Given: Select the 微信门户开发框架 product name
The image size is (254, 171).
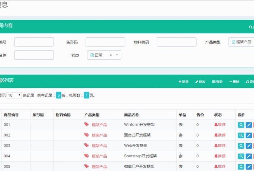Looking at the screenshot, I should (139, 166).
